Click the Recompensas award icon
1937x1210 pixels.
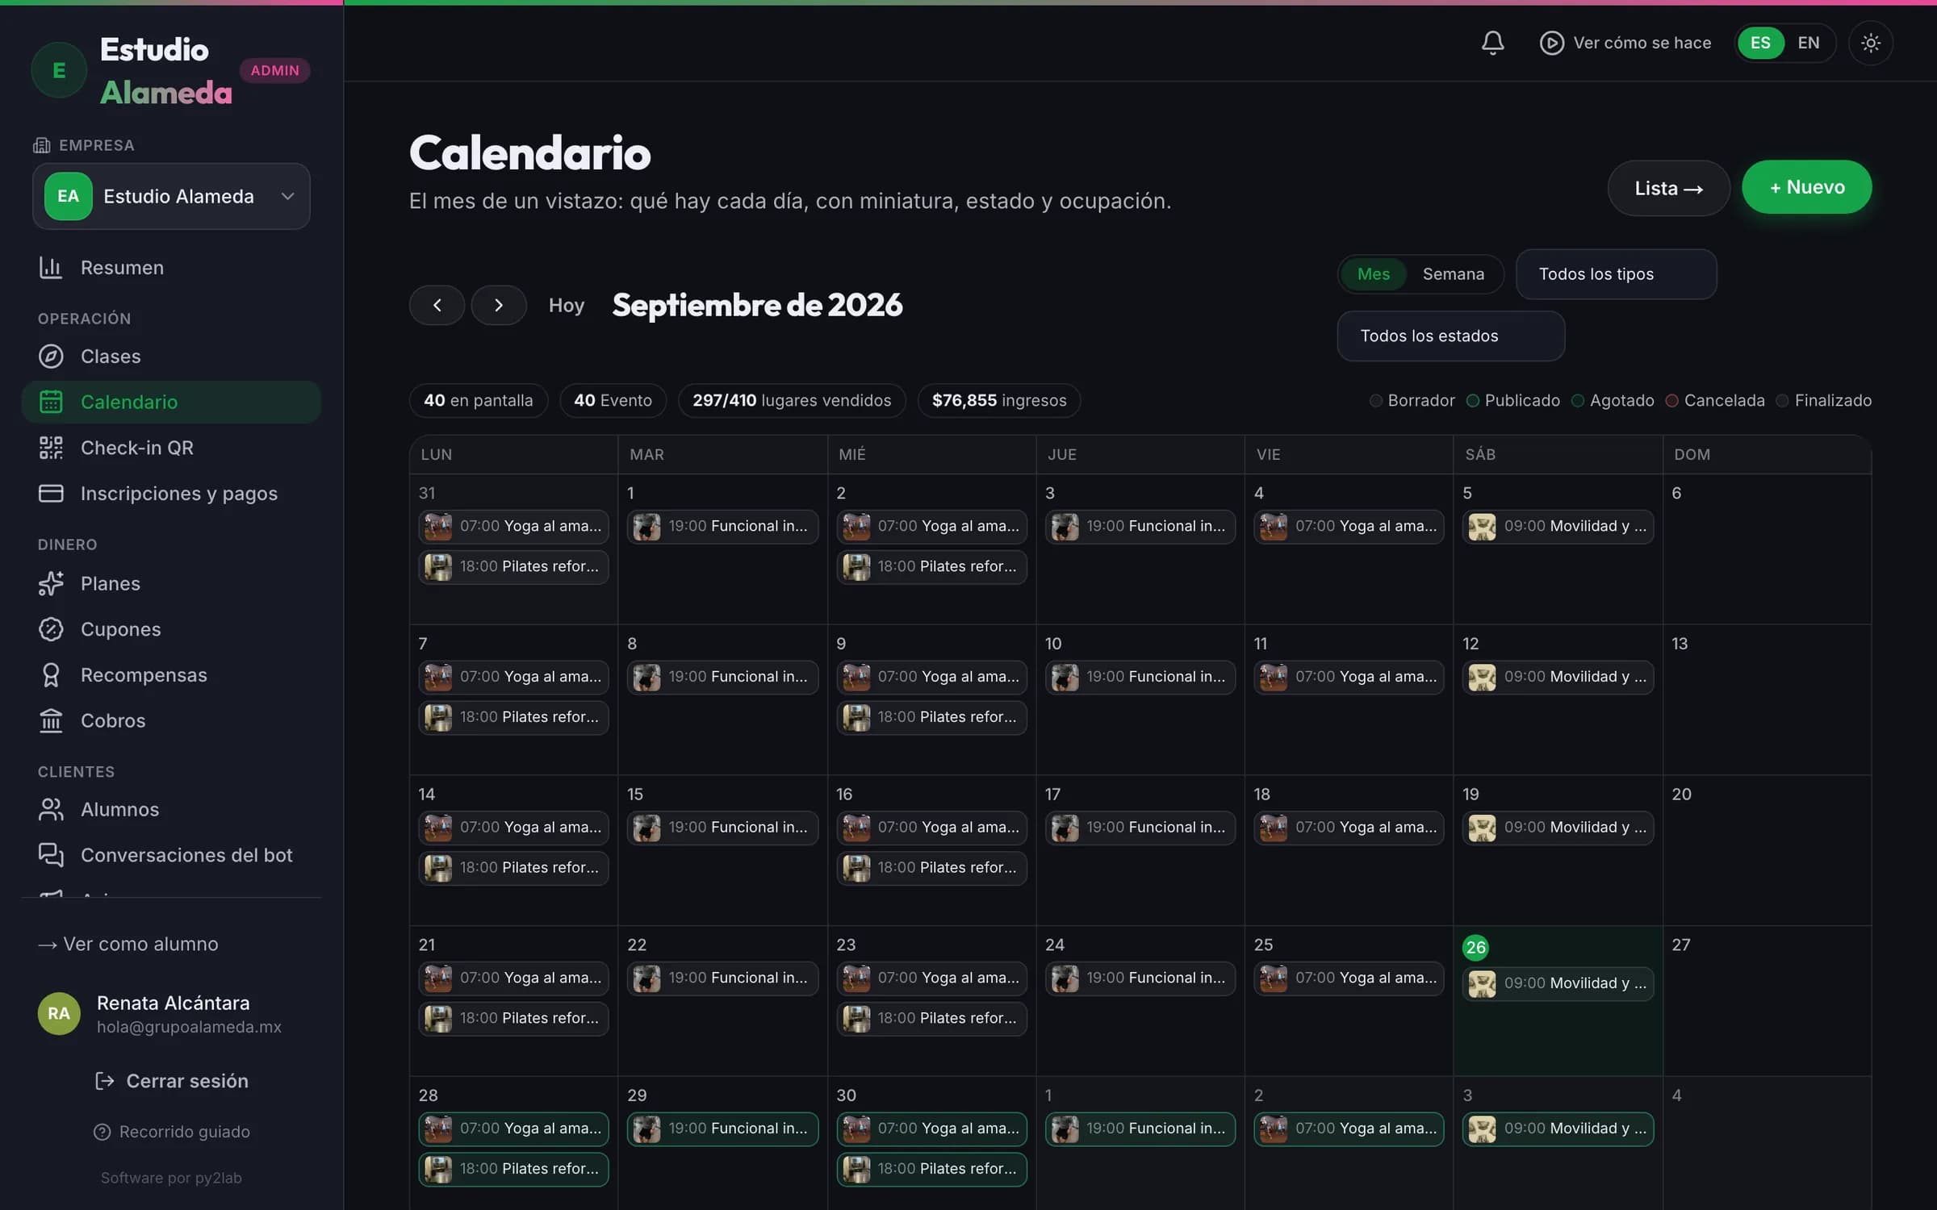point(51,675)
